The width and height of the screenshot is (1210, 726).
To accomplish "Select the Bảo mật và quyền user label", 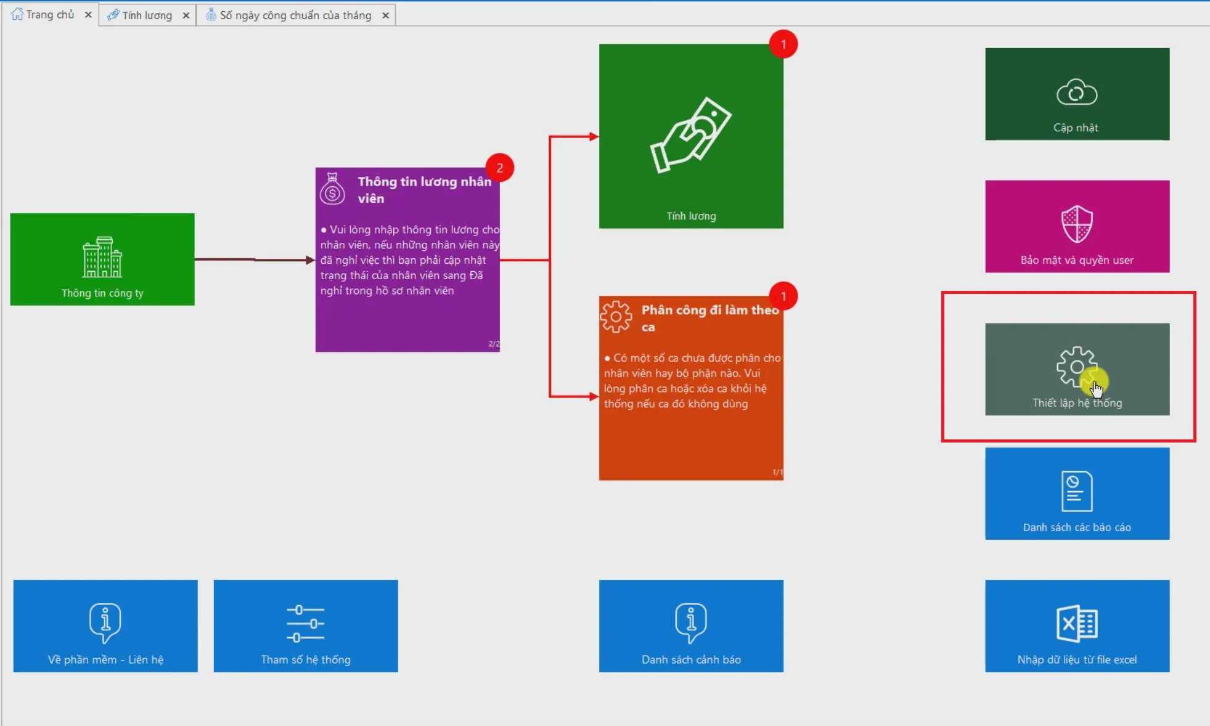I will pyautogui.click(x=1077, y=260).
